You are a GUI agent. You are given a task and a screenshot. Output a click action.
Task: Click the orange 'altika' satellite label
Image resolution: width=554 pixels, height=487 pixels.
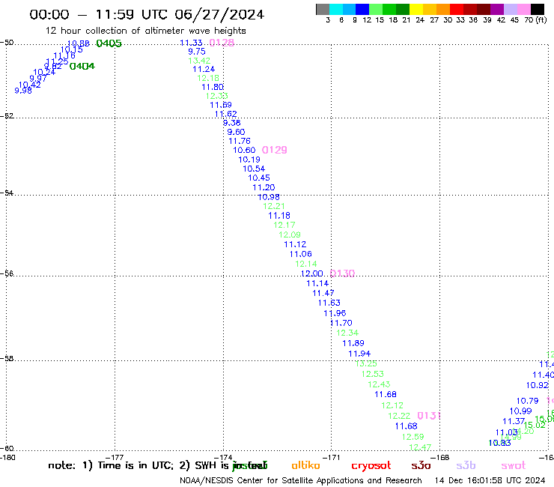[x=305, y=465]
